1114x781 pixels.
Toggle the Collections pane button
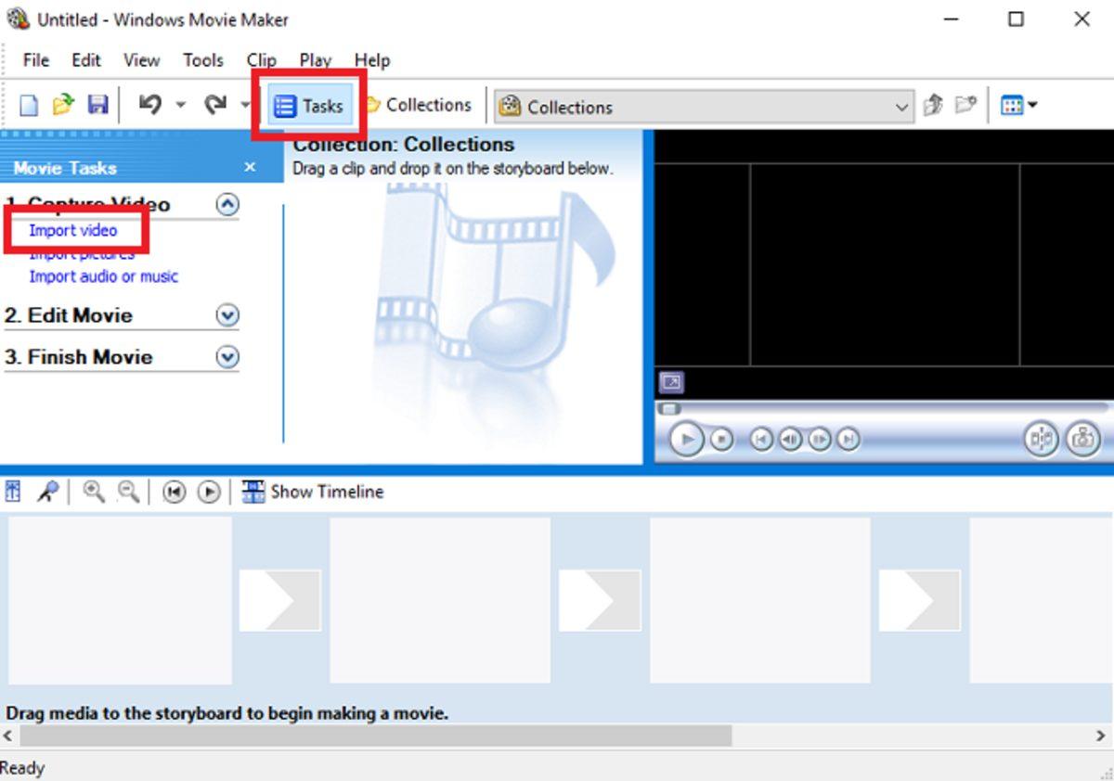[418, 106]
